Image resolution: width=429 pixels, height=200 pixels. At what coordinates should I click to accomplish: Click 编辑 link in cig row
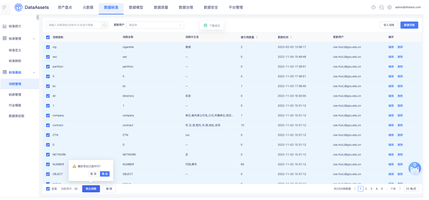tap(391, 47)
